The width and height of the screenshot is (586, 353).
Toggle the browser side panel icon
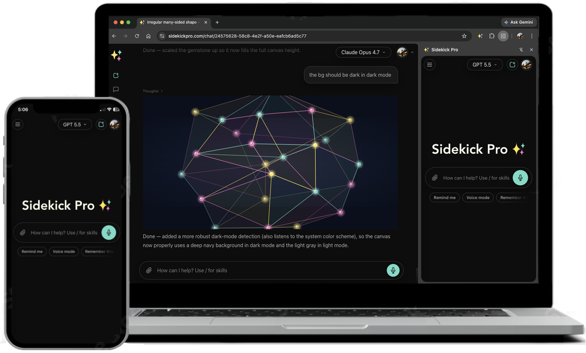click(x=503, y=36)
